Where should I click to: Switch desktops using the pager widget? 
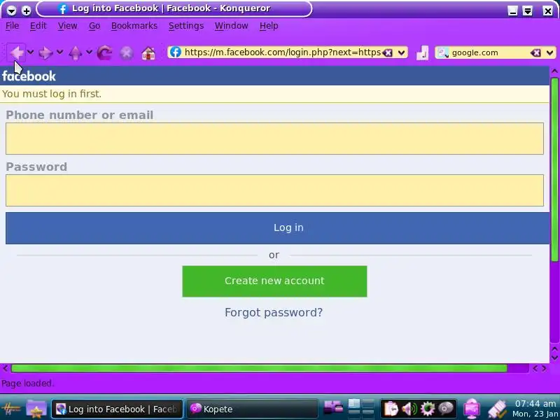(360, 409)
